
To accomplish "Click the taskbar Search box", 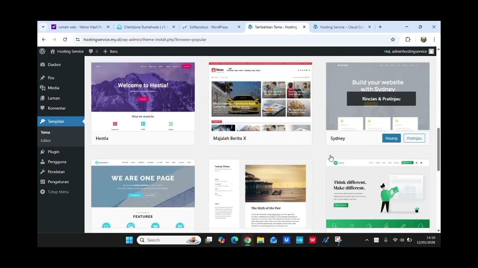I will point(169,240).
